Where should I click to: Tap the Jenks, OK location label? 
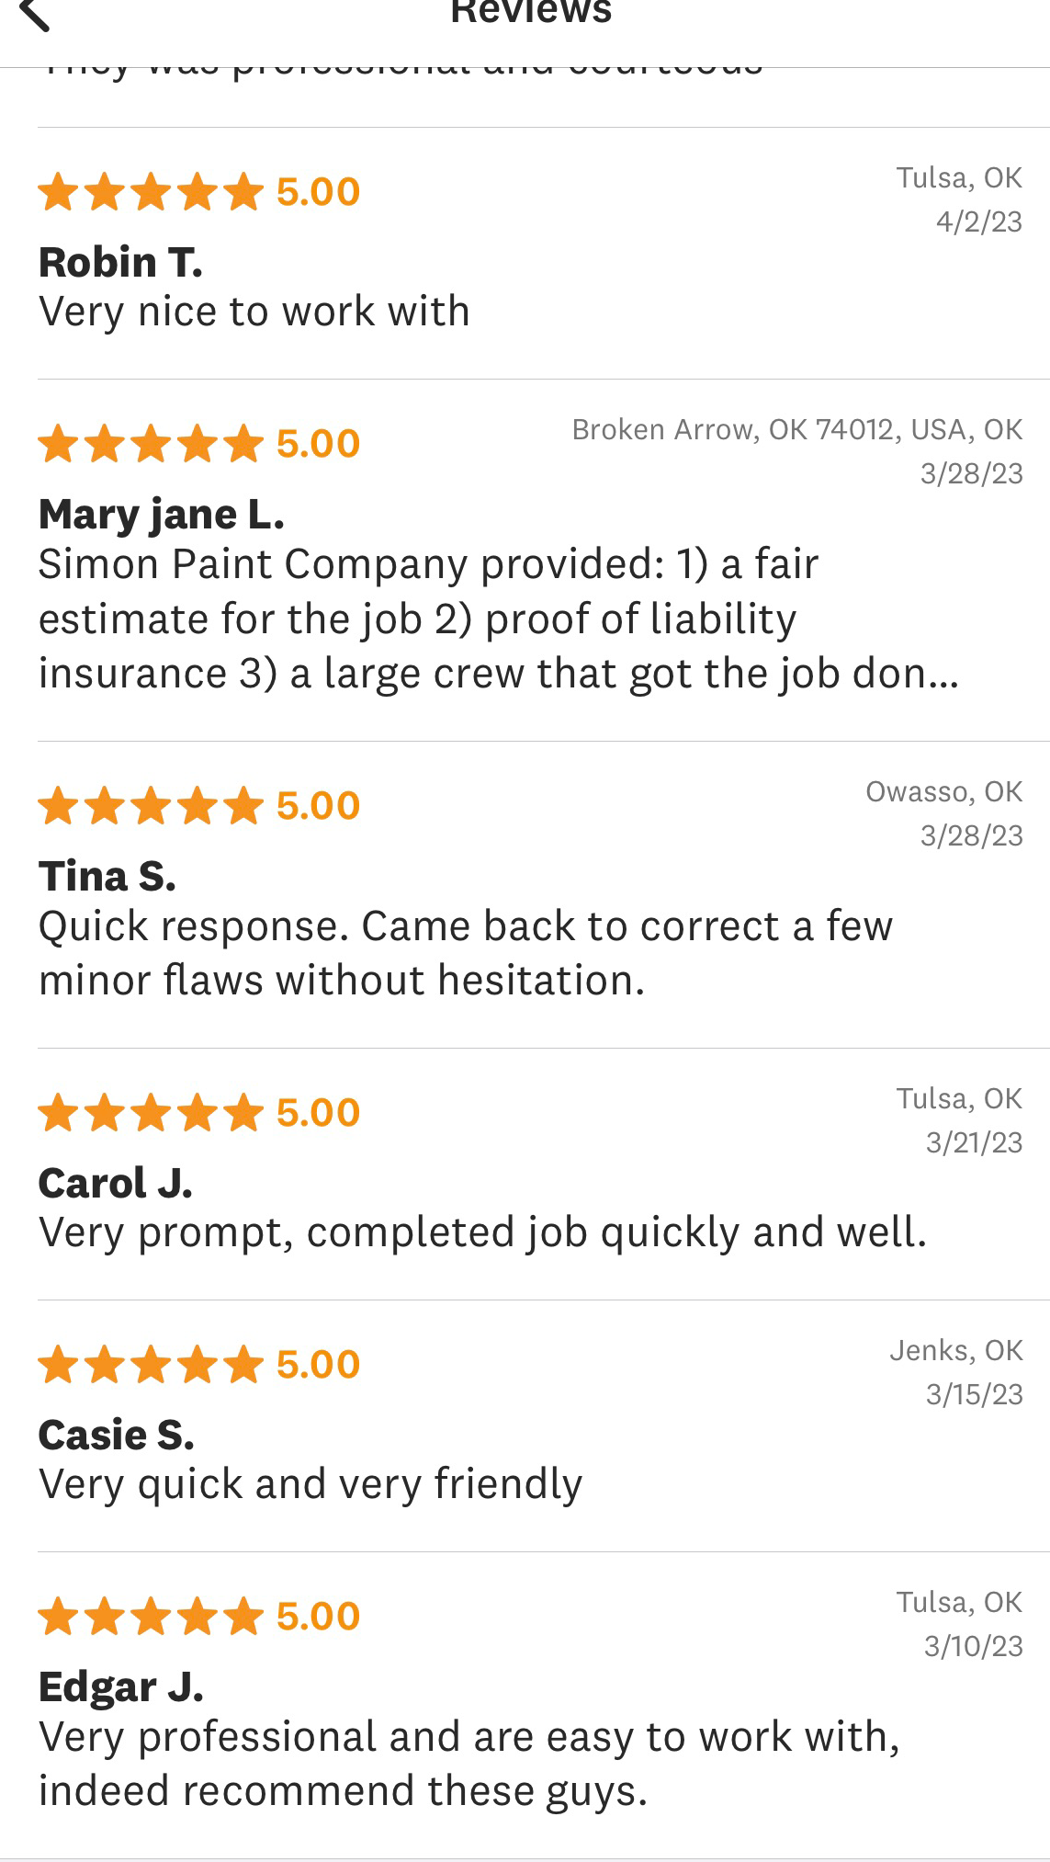[955, 1351]
